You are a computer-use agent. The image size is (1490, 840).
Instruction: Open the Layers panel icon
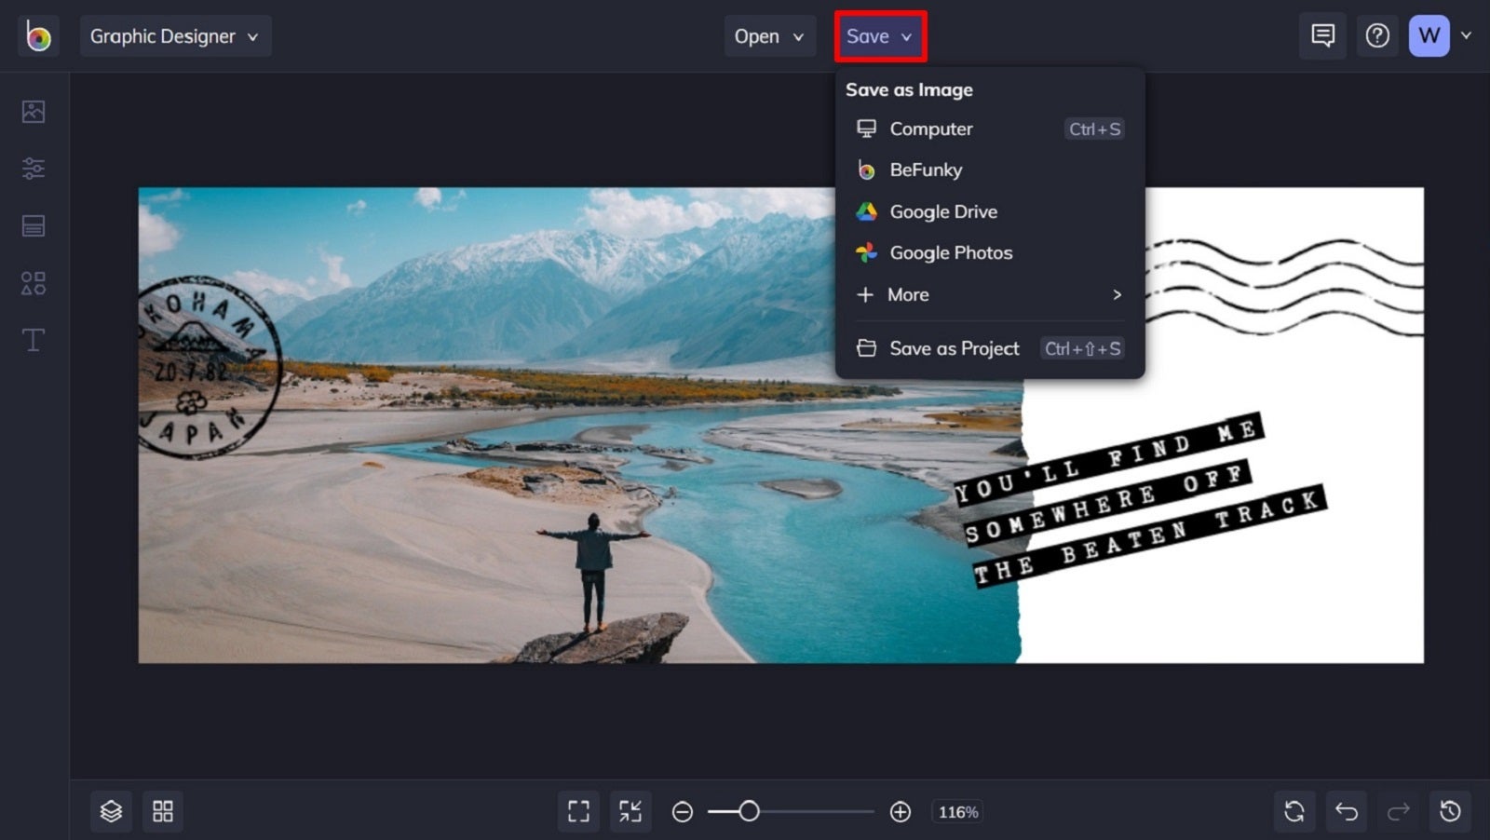tap(111, 811)
